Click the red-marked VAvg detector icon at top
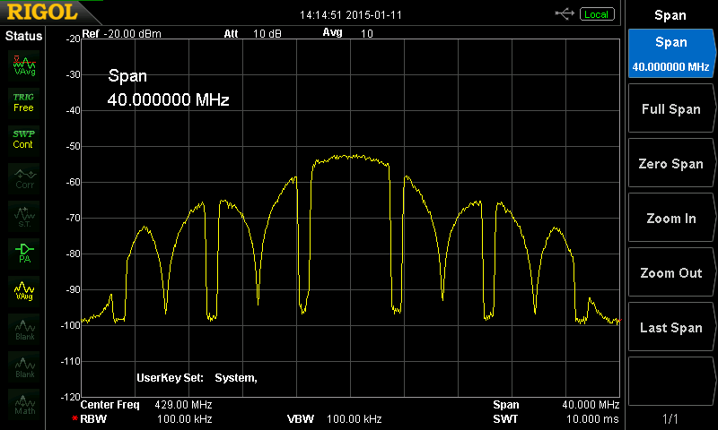Image resolution: width=718 pixels, height=430 pixels. click(23, 64)
